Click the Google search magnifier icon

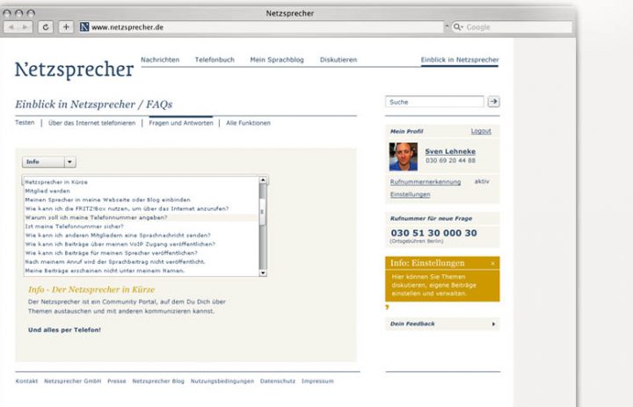pos(458,27)
